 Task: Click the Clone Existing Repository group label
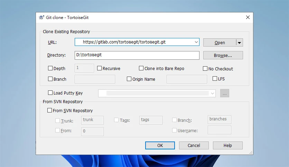(x=66, y=32)
